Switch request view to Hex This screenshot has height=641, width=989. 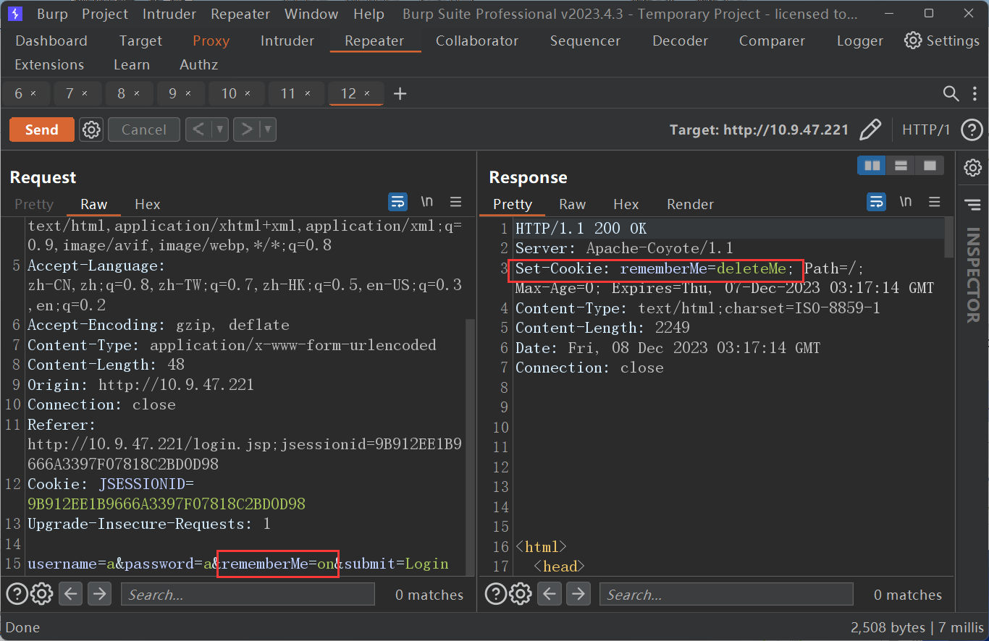(x=148, y=204)
